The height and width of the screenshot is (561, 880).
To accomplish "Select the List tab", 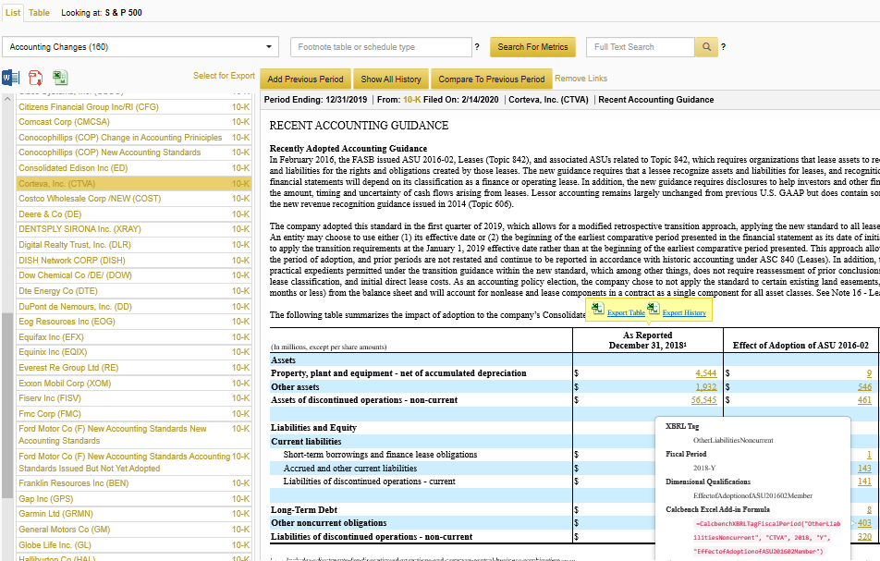I will [x=13, y=13].
